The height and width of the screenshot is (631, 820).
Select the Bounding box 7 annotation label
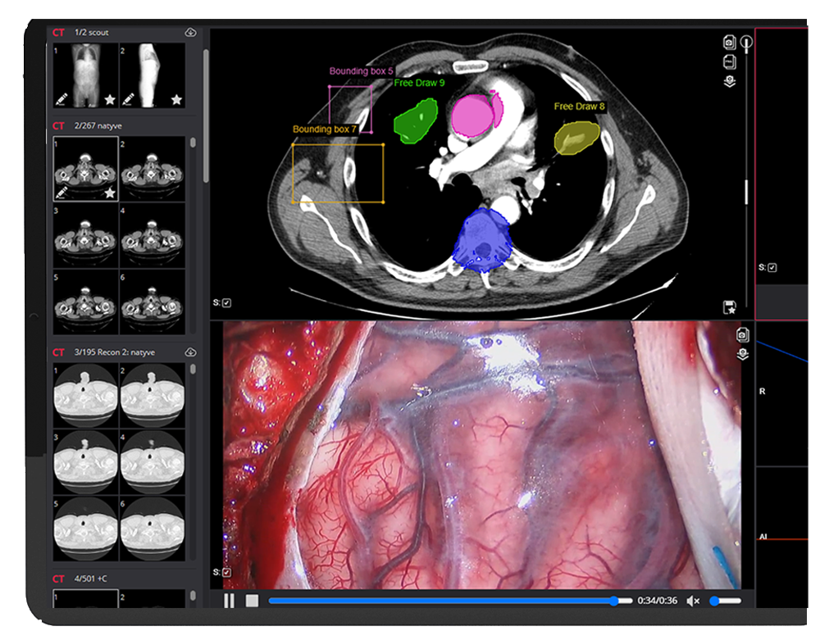pos(324,129)
